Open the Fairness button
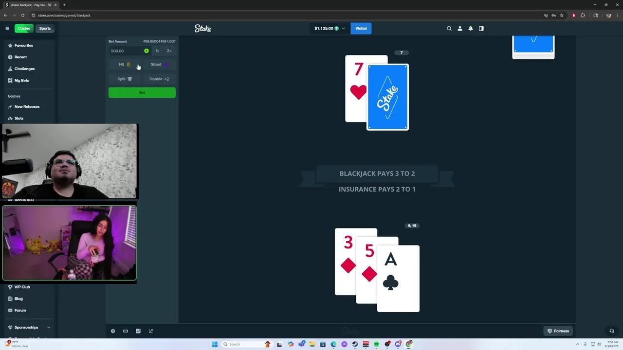 (x=558, y=331)
